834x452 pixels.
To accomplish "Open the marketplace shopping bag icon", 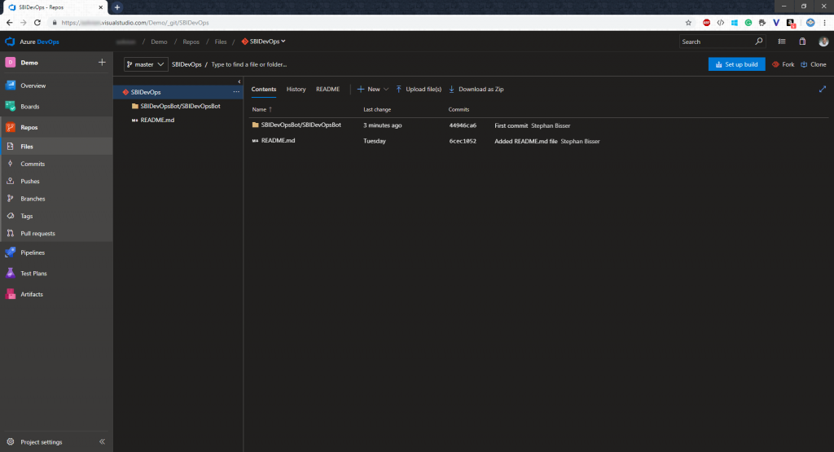I will click(802, 42).
